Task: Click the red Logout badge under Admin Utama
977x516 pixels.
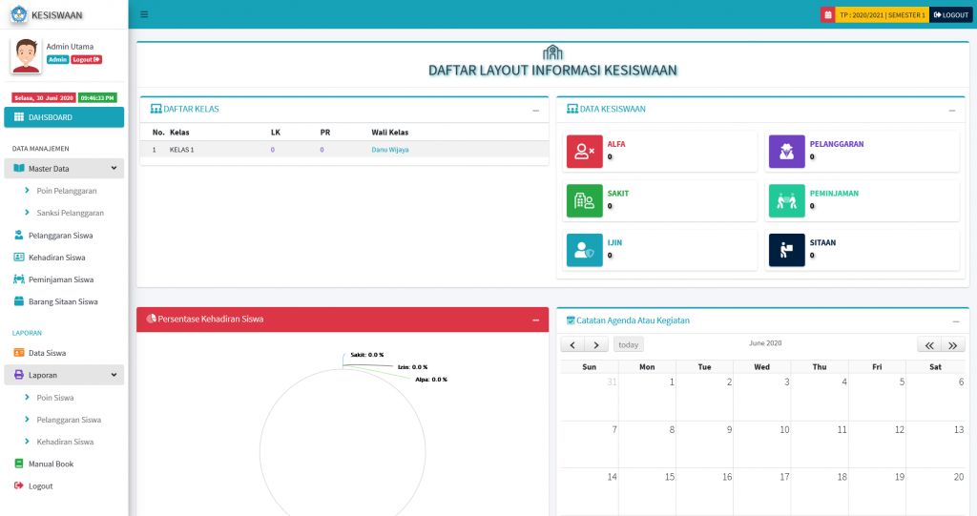Action: click(86, 59)
